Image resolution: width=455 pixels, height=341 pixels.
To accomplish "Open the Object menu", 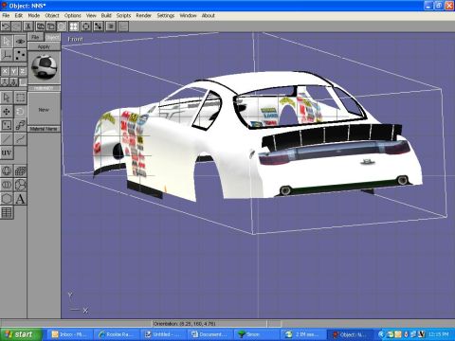I will (52, 15).
